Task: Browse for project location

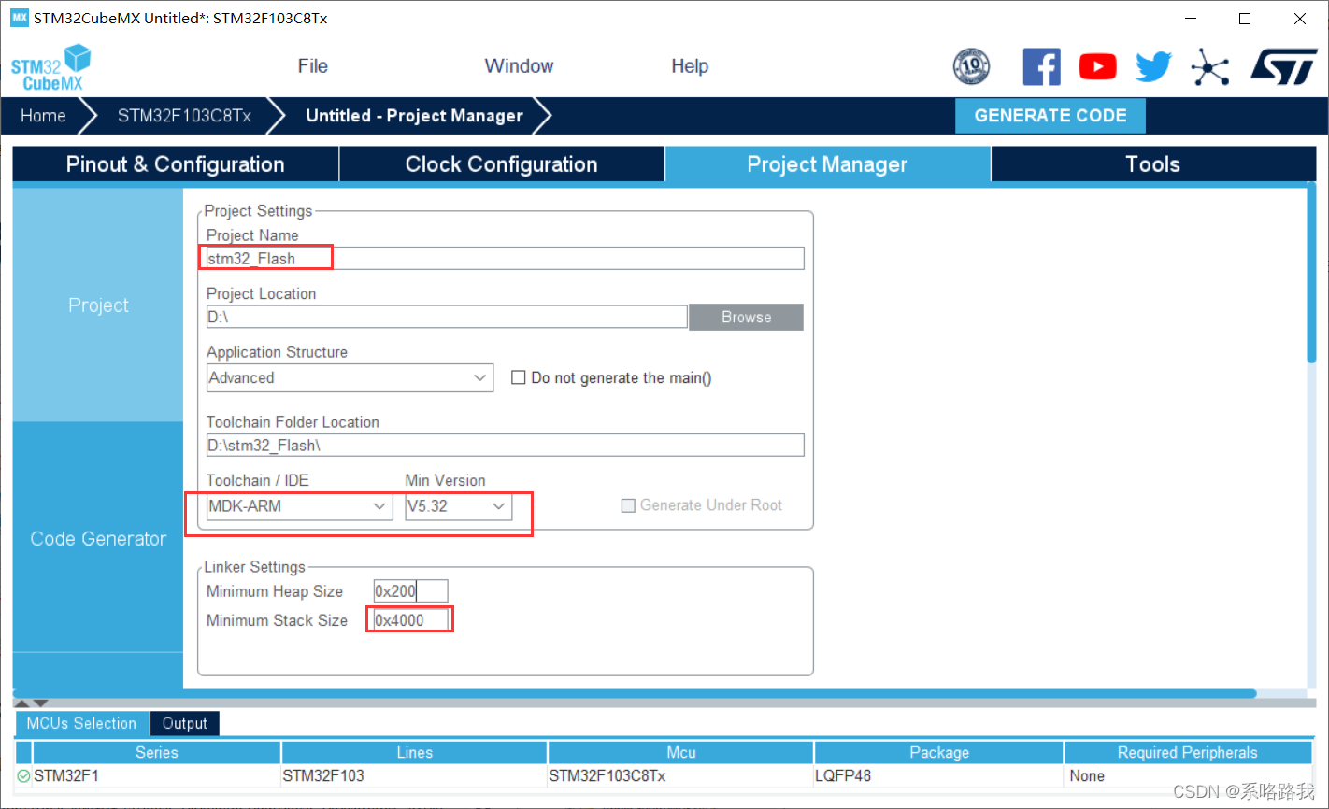Action: pos(746,317)
